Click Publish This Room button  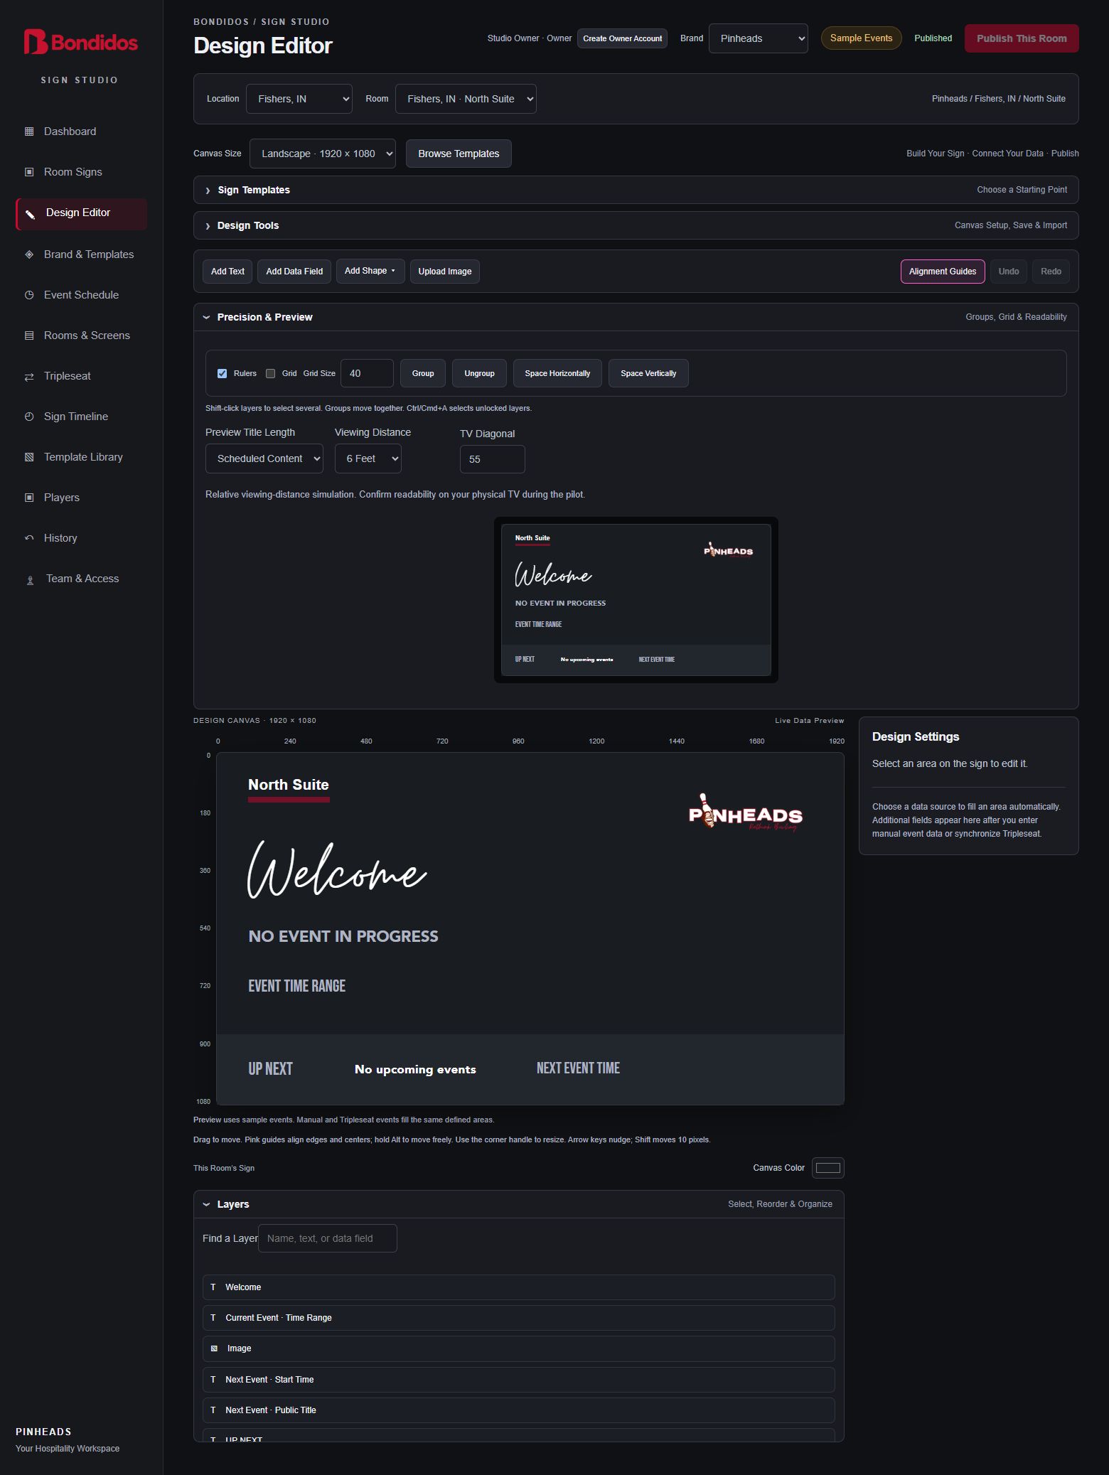1022,38
